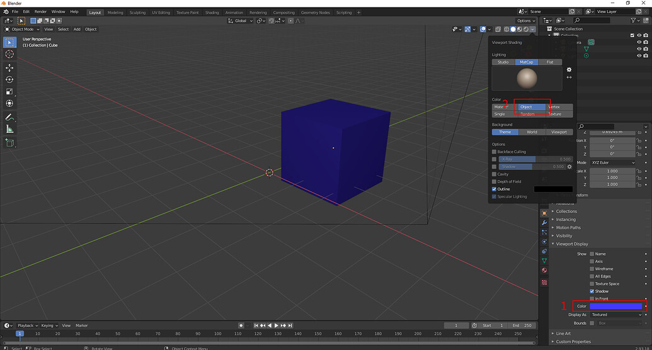Open the Render menu
The image size is (652, 350).
pos(40,11)
